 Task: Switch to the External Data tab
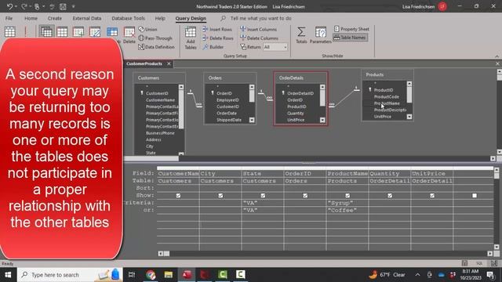pyautogui.click(x=87, y=18)
